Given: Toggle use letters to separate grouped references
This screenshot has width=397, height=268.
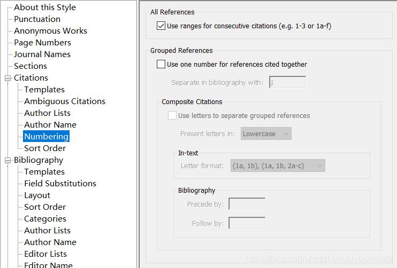Looking at the screenshot, I should point(172,115).
